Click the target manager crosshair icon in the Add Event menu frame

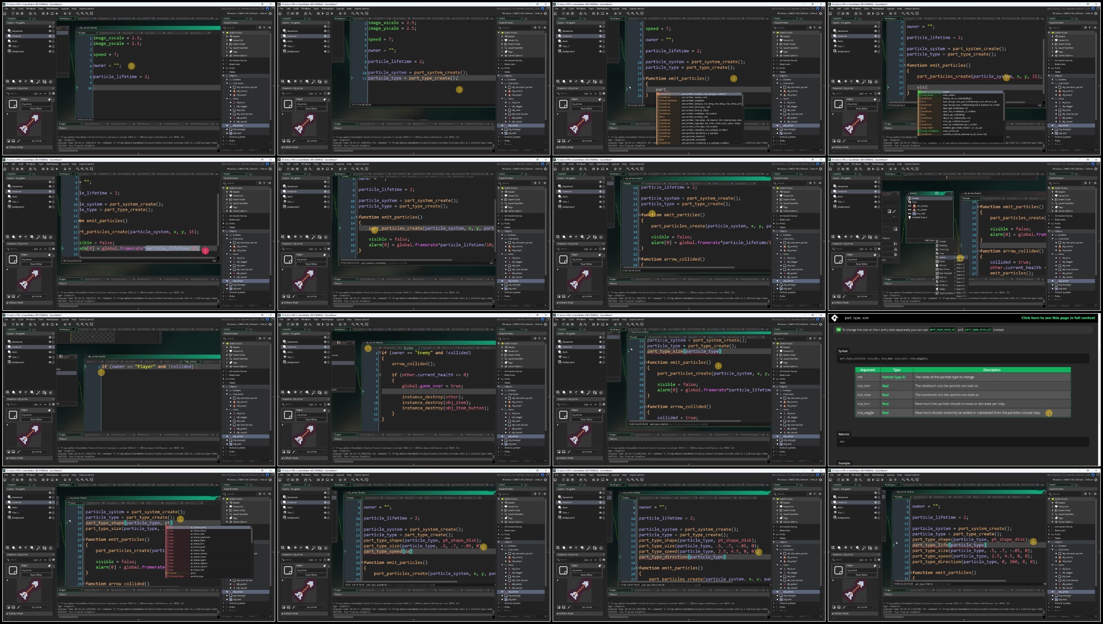(x=1096, y=169)
